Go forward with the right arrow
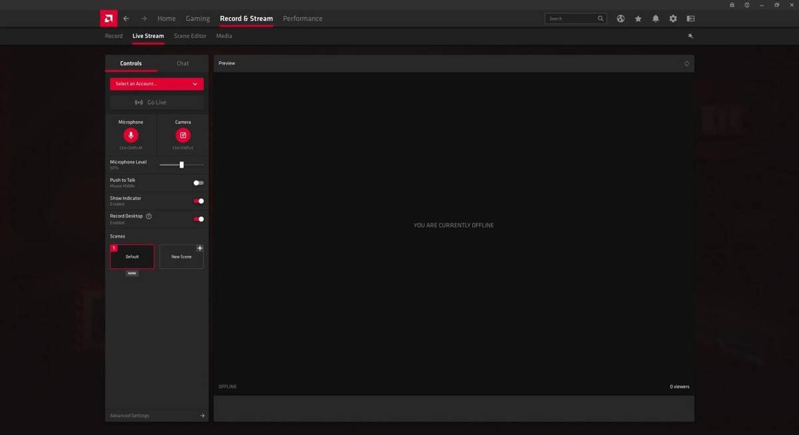The height and width of the screenshot is (435, 799). (144, 19)
